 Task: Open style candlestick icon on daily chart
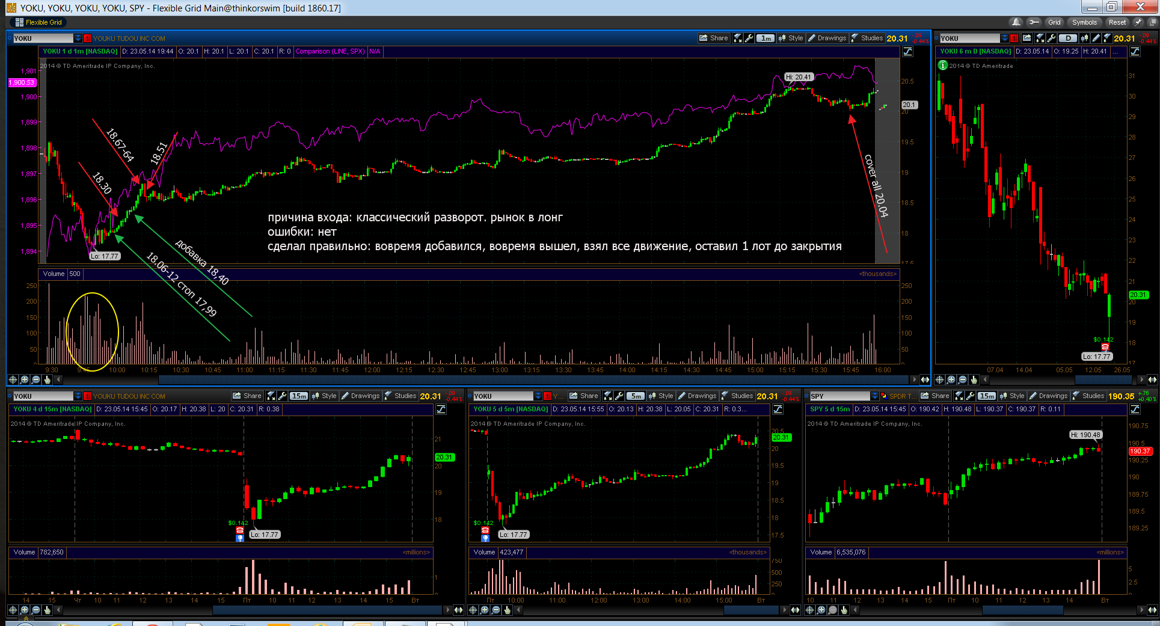point(1084,38)
